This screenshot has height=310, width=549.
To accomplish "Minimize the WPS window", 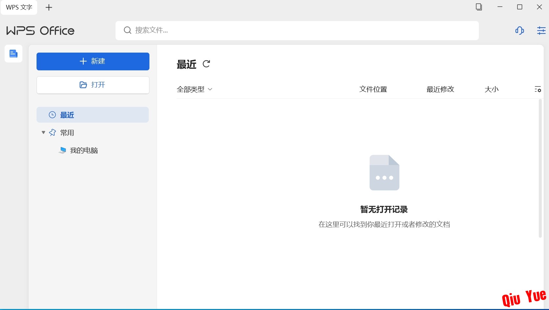I will click(500, 7).
